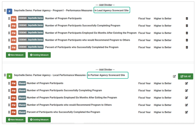Delete Number of Program Participants measure in Program1
The image size is (196, 125).
pyautogui.click(x=187, y=18)
